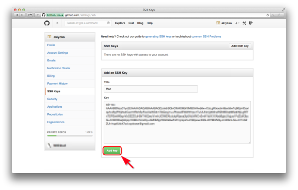Reload the page with refresh icon

point(267,15)
